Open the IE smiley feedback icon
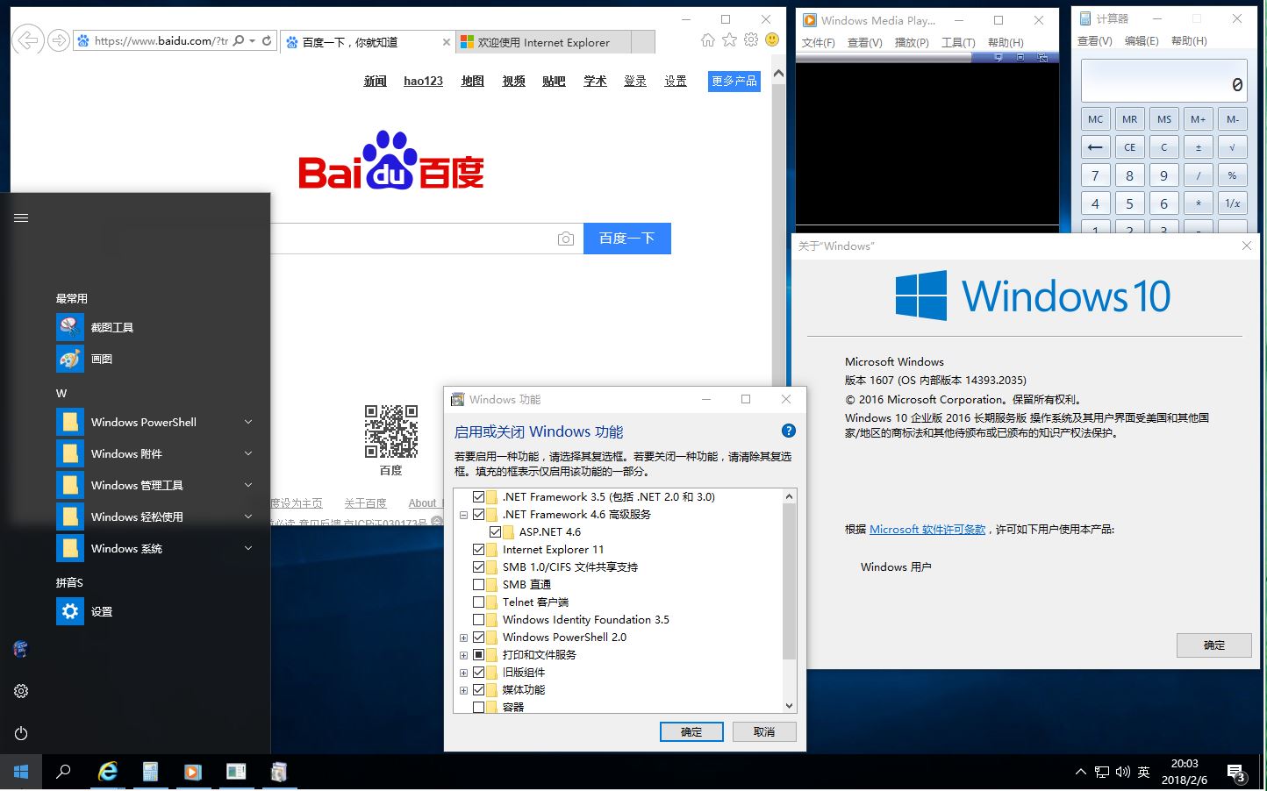 [770, 39]
